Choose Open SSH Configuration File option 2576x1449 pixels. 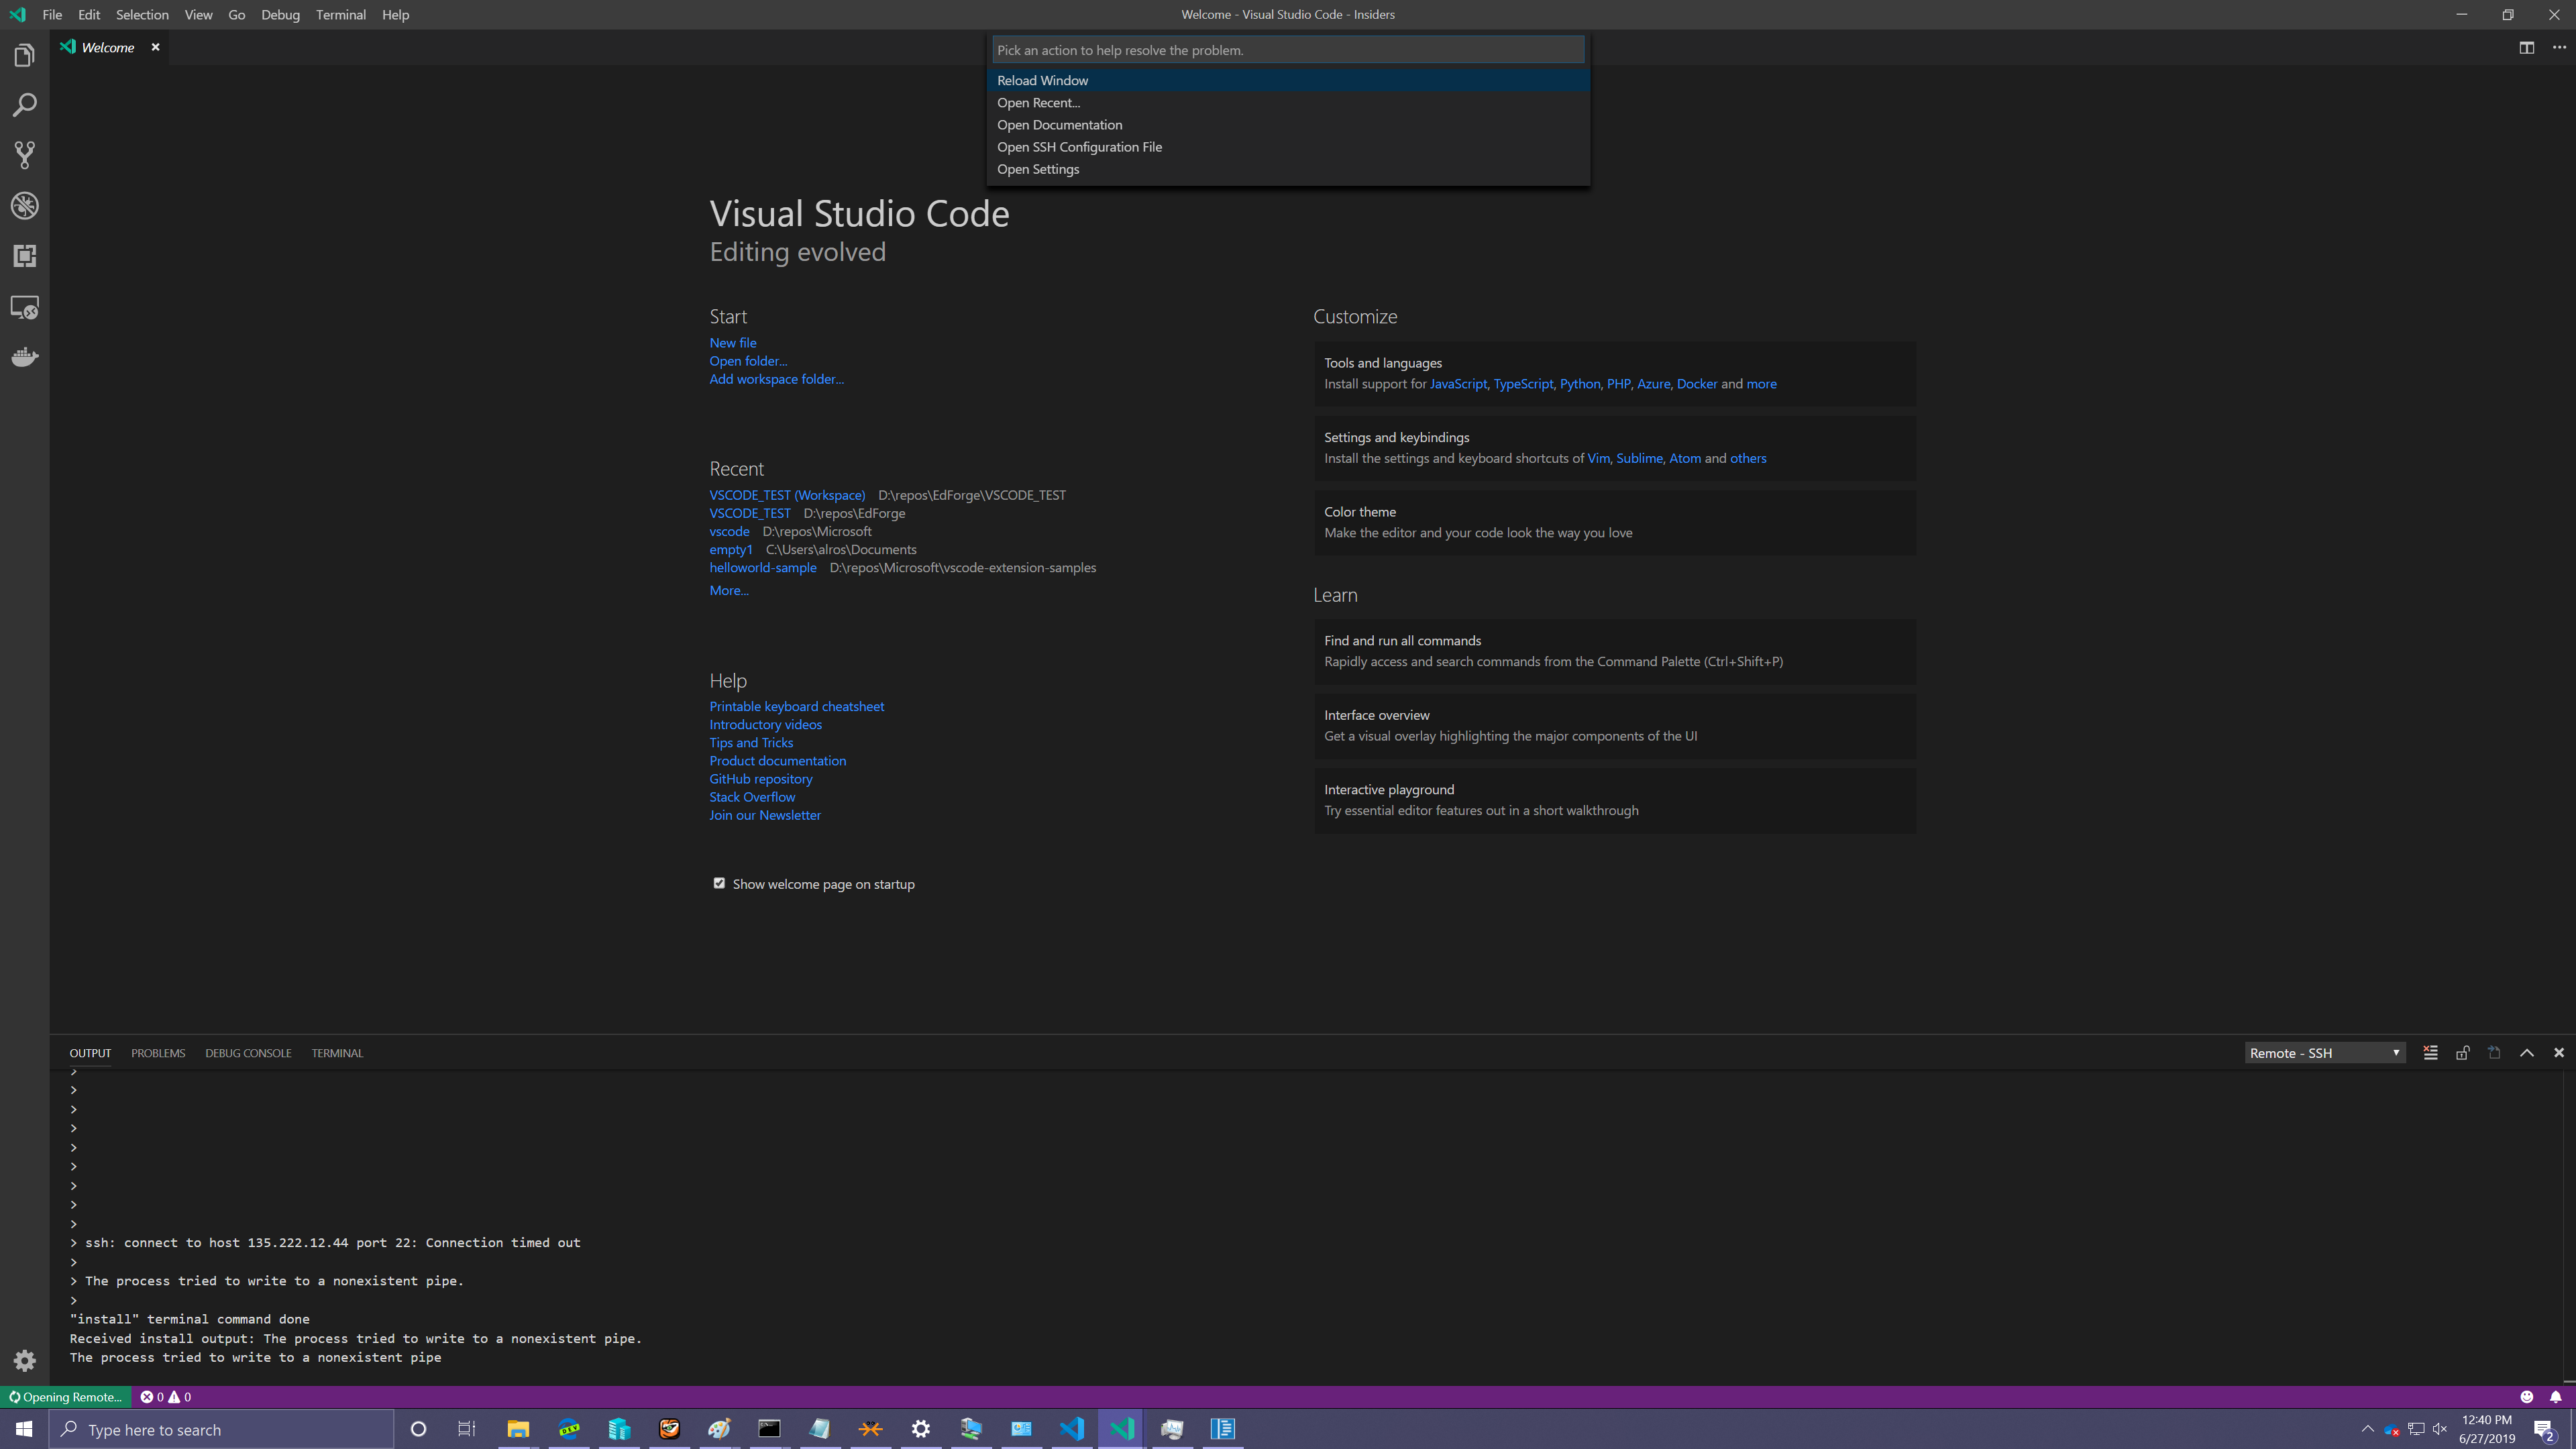click(x=1079, y=147)
